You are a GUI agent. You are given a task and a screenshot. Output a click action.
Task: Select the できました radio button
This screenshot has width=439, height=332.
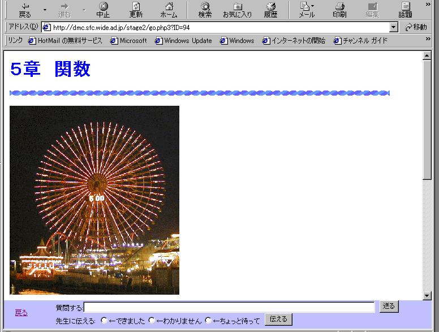[x=104, y=320]
